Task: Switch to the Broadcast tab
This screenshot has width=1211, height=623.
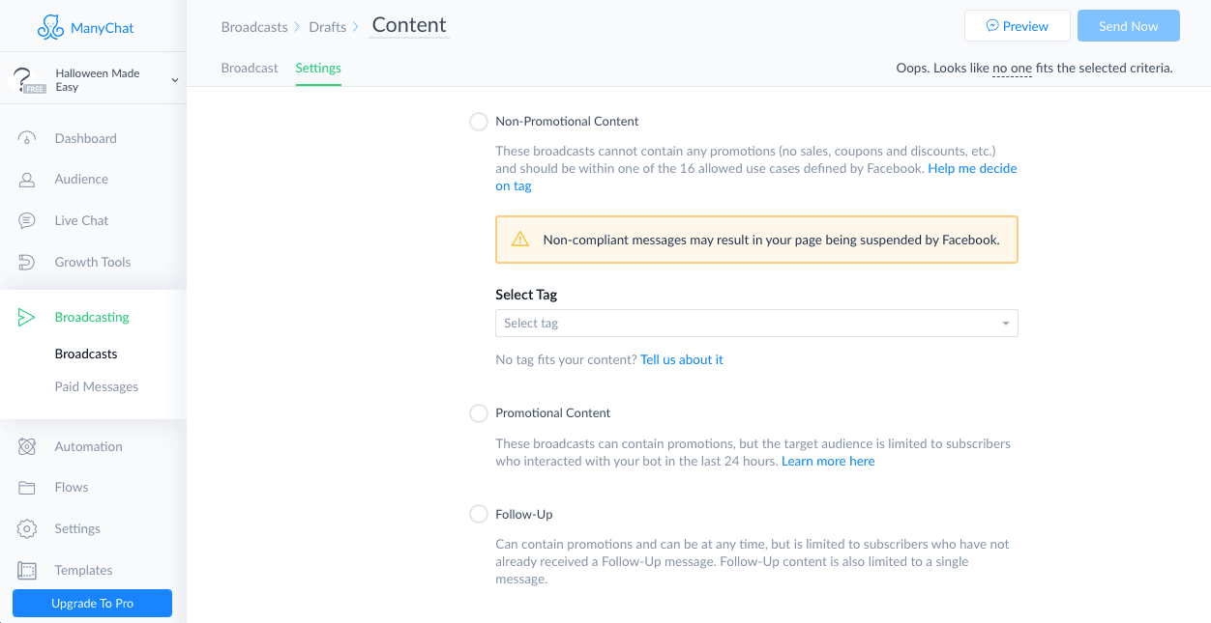Action: (x=250, y=69)
